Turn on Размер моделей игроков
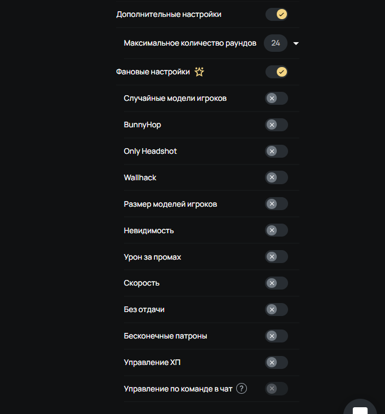385x414 pixels. (x=277, y=203)
